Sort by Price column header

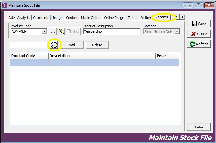pos(167,56)
